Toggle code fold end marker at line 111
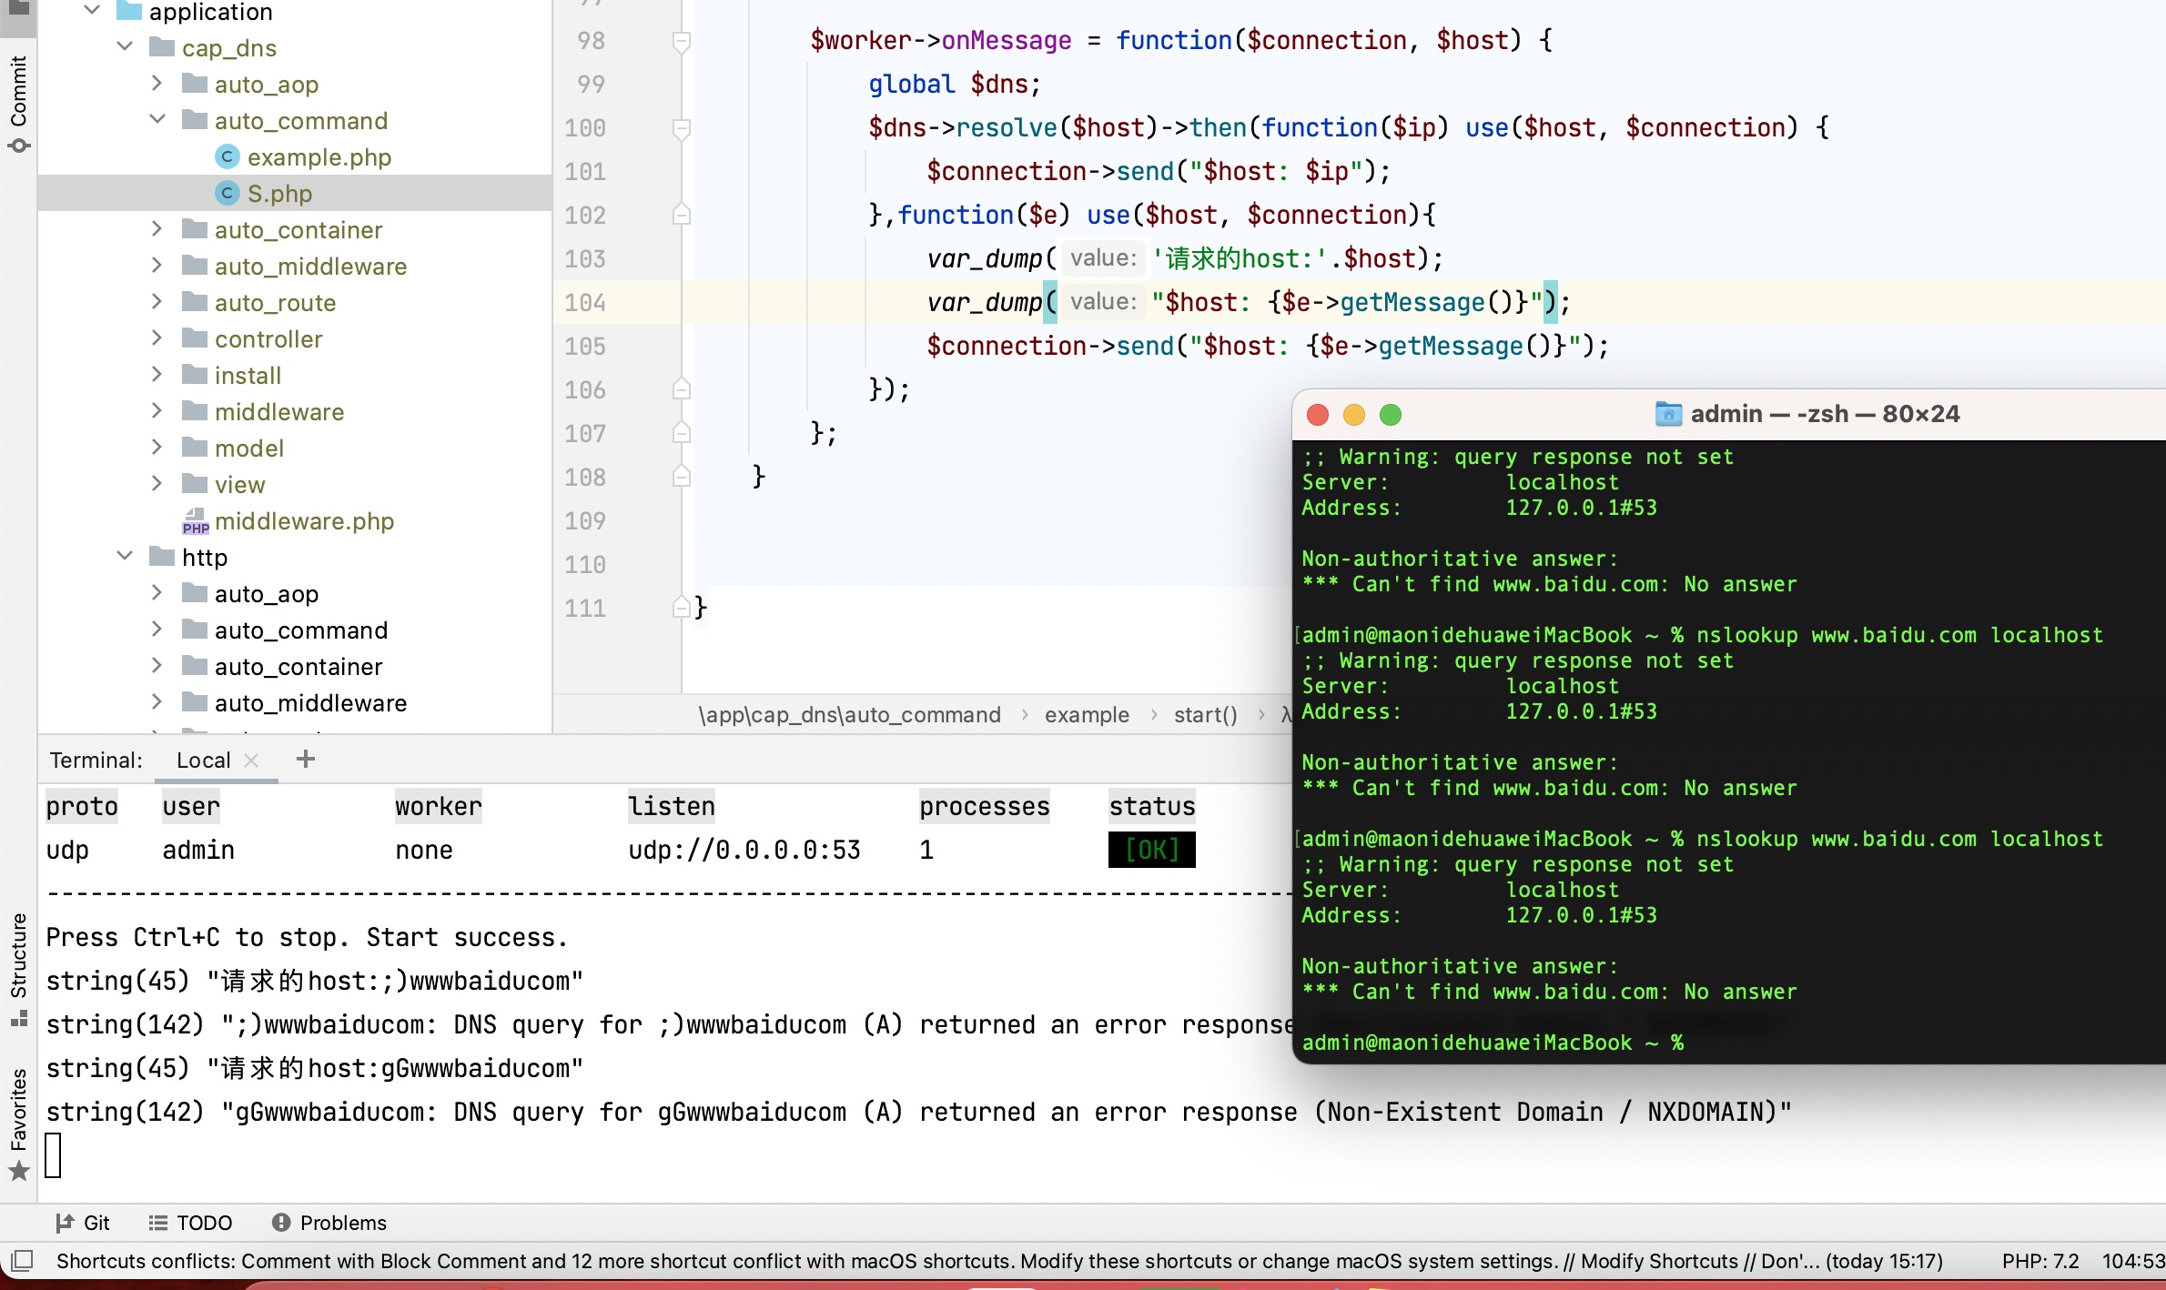2166x1290 pixels. [x=681, y=609]
